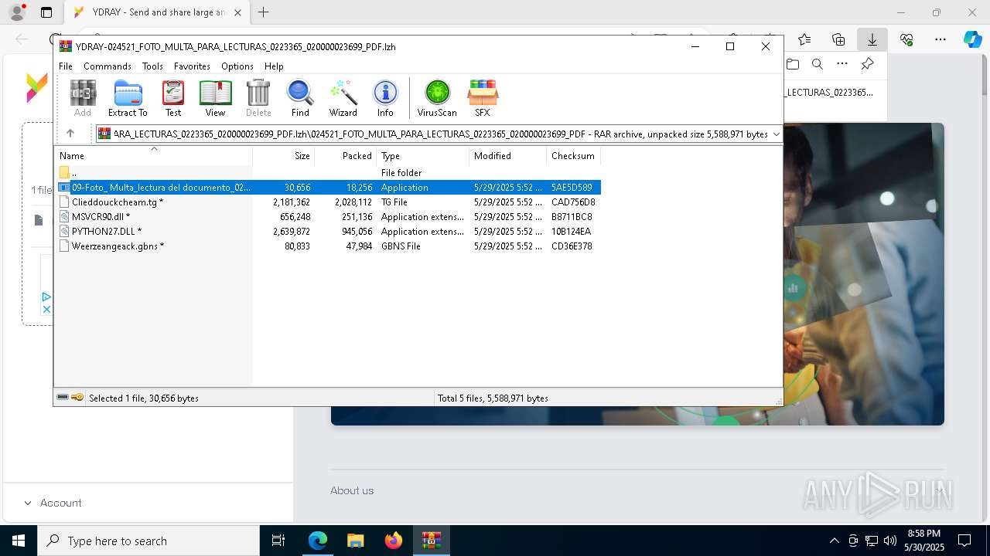
Task: Expand the archive path dropdown
Action: tap(776, 134)
